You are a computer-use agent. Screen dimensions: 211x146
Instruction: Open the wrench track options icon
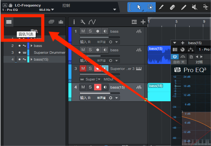pyautogui.click(x=83, y=22)
